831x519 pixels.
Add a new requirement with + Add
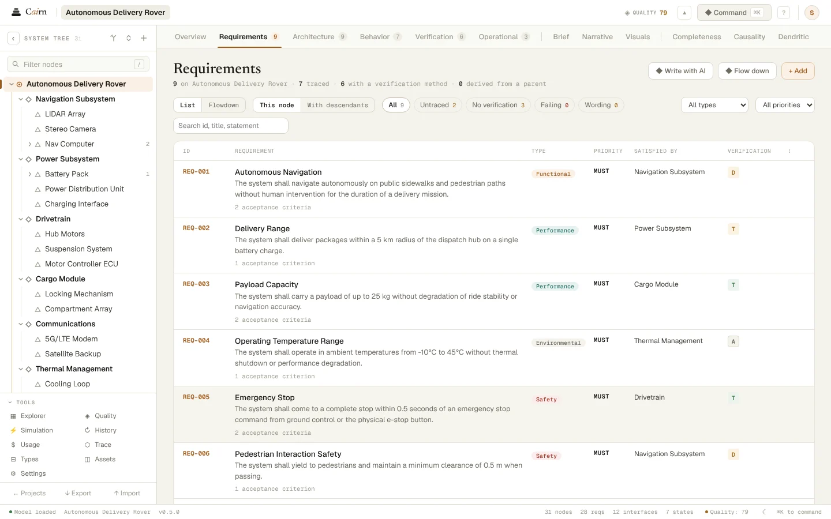pyautogui.click(x=798, y=71)
